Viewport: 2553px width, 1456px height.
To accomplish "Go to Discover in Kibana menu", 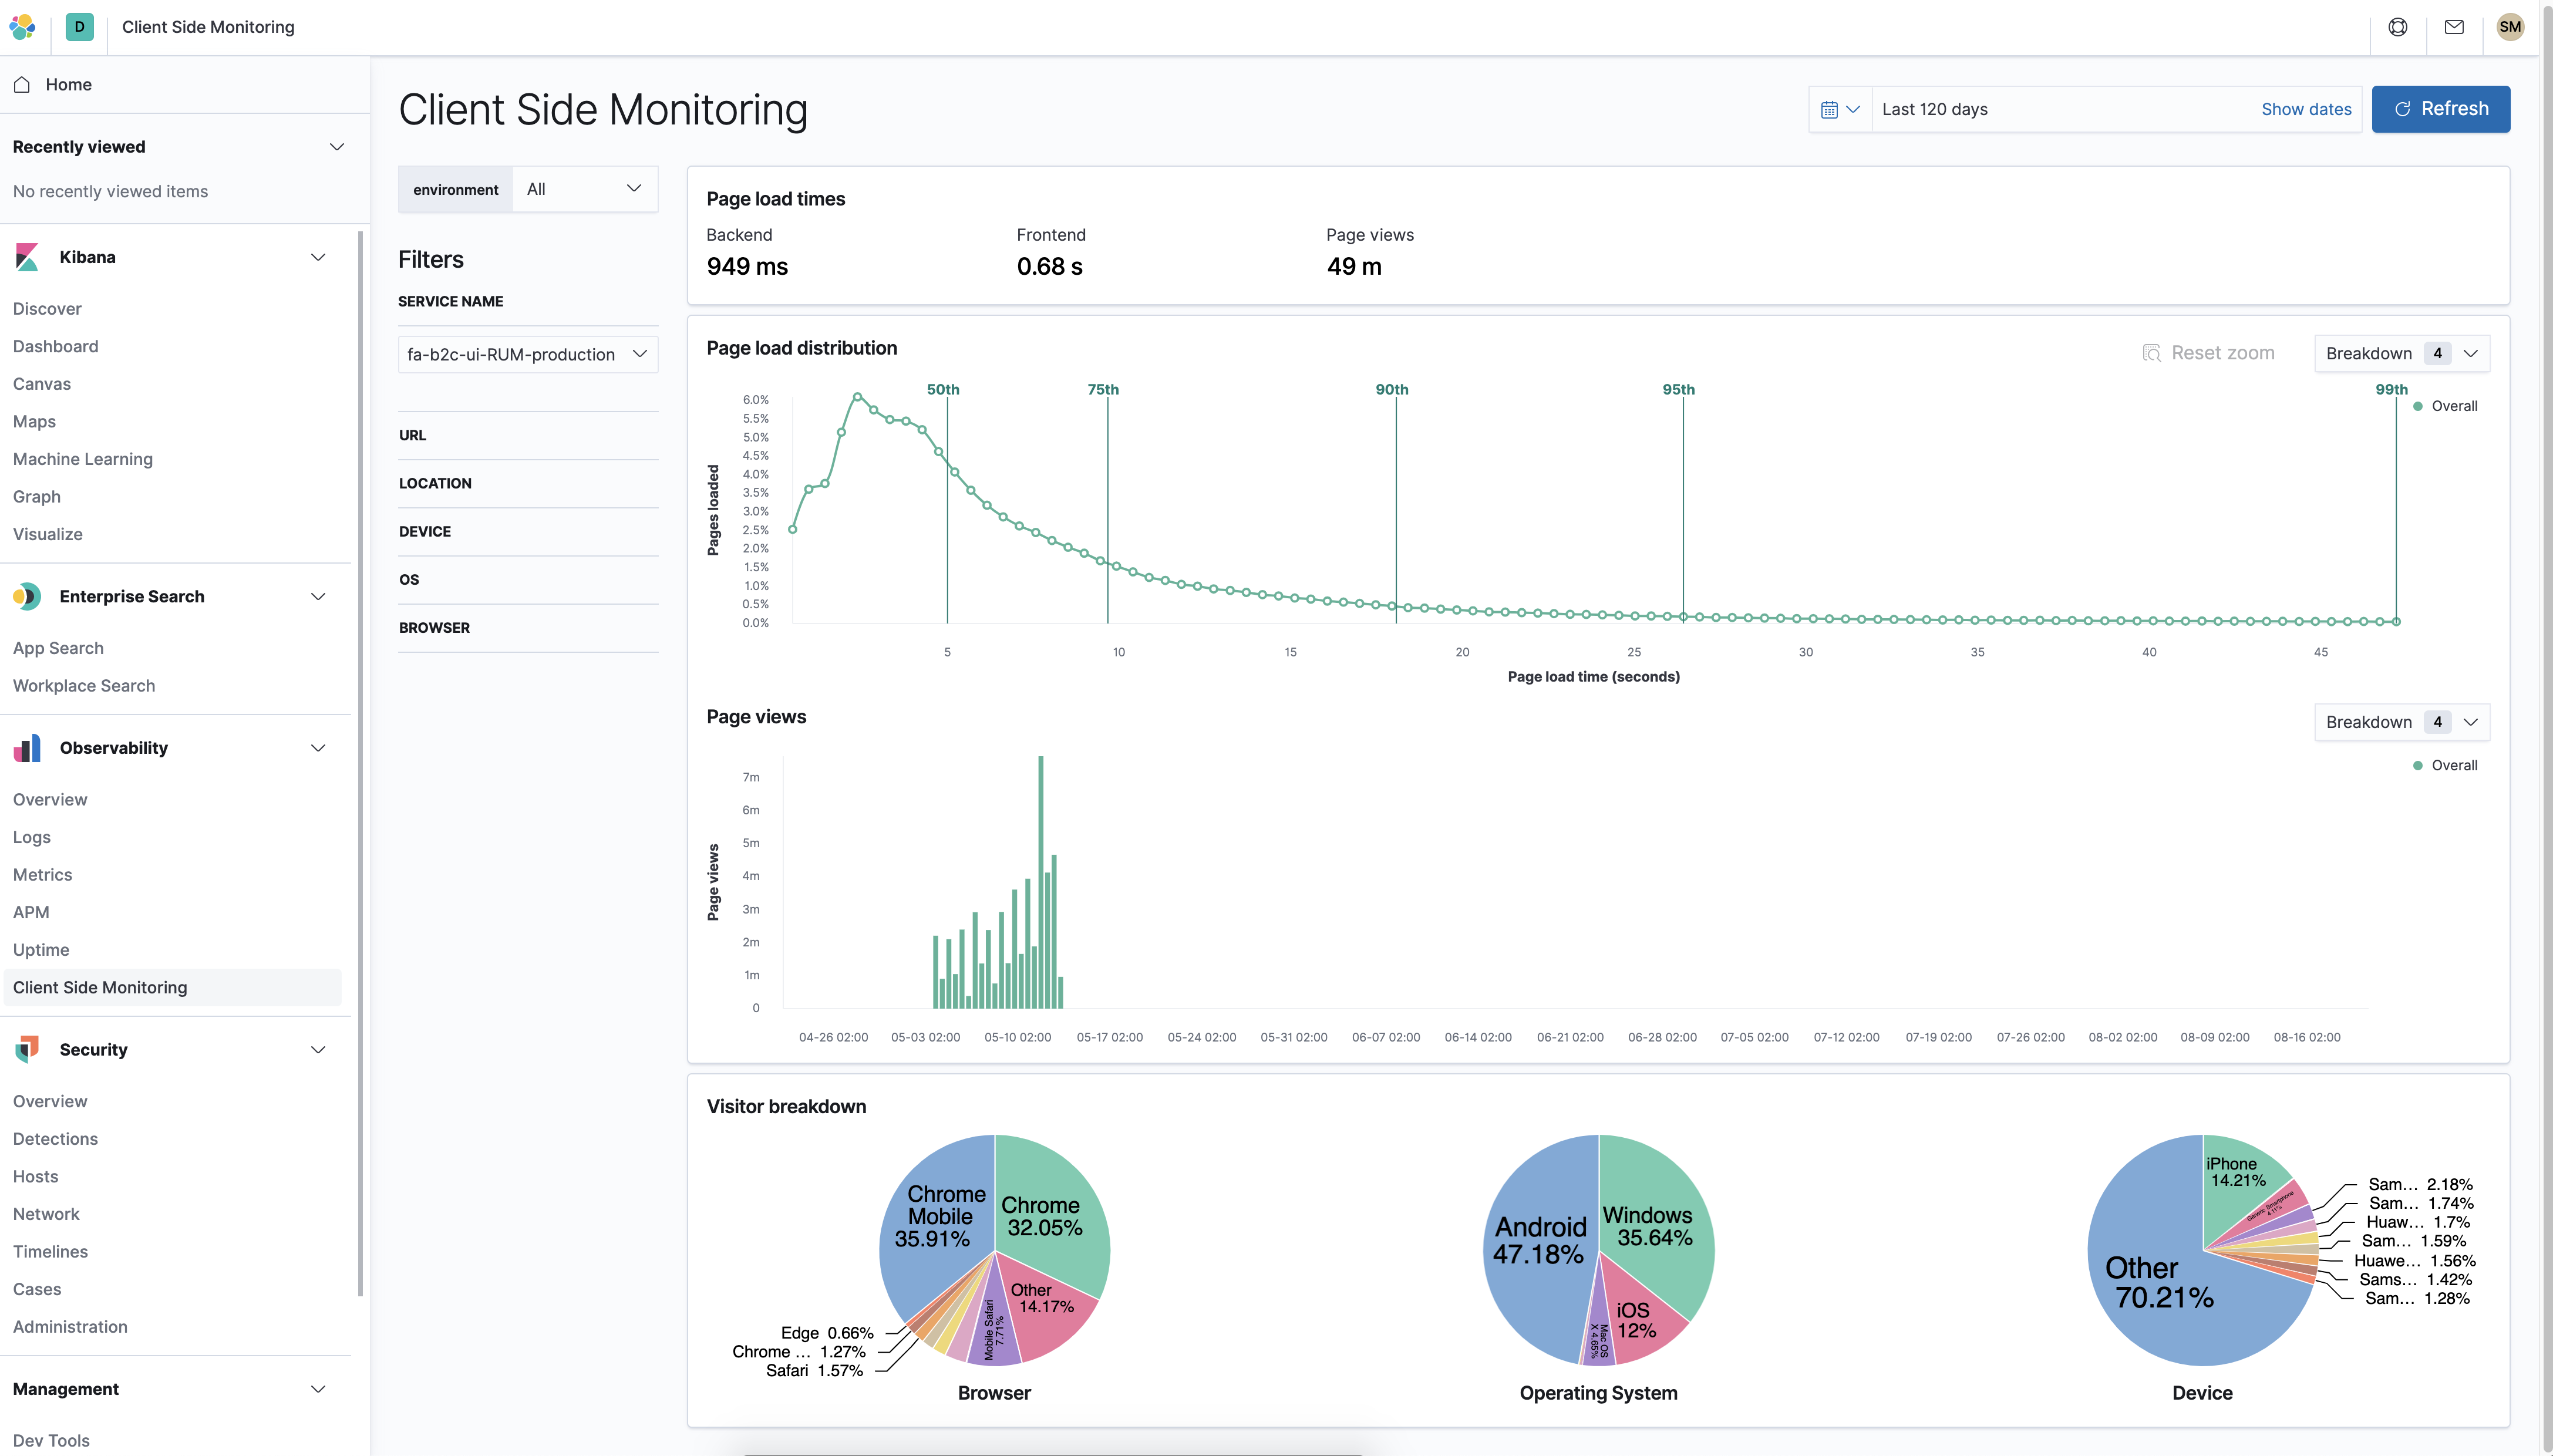I will pos(47,309).
